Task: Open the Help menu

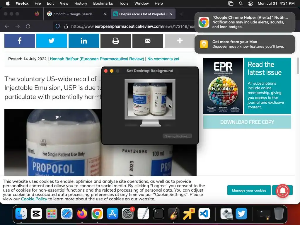Action: pos(158,4)
